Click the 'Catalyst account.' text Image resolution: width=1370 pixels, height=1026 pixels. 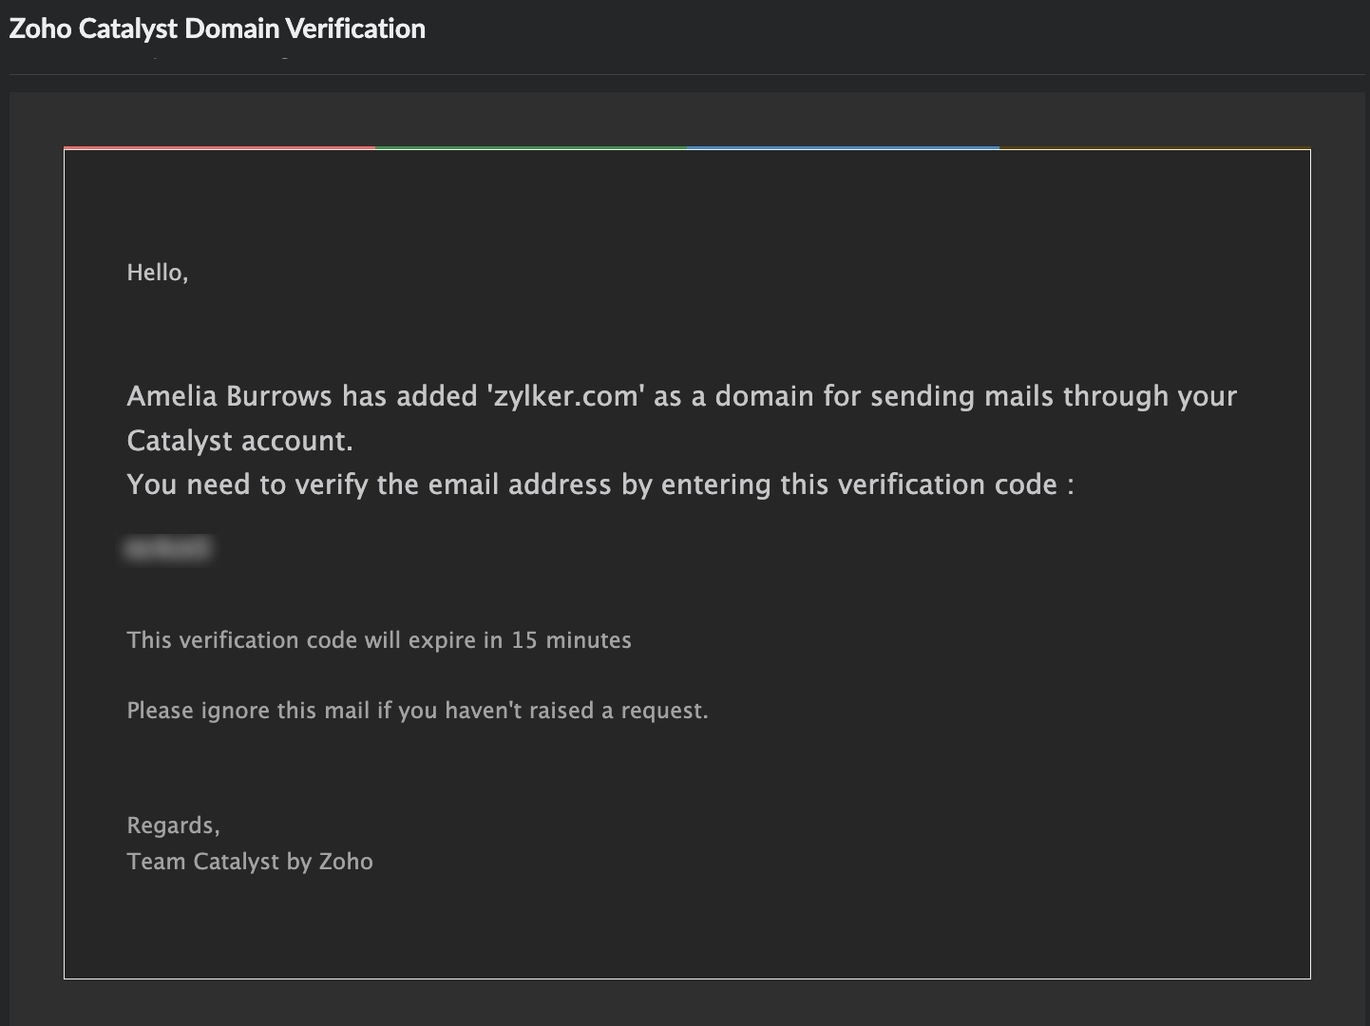pyautogui.click(x=239, y=440)
